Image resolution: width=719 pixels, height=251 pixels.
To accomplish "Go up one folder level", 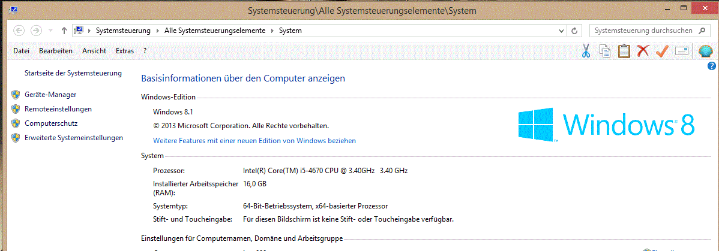I will coord(64,31).
